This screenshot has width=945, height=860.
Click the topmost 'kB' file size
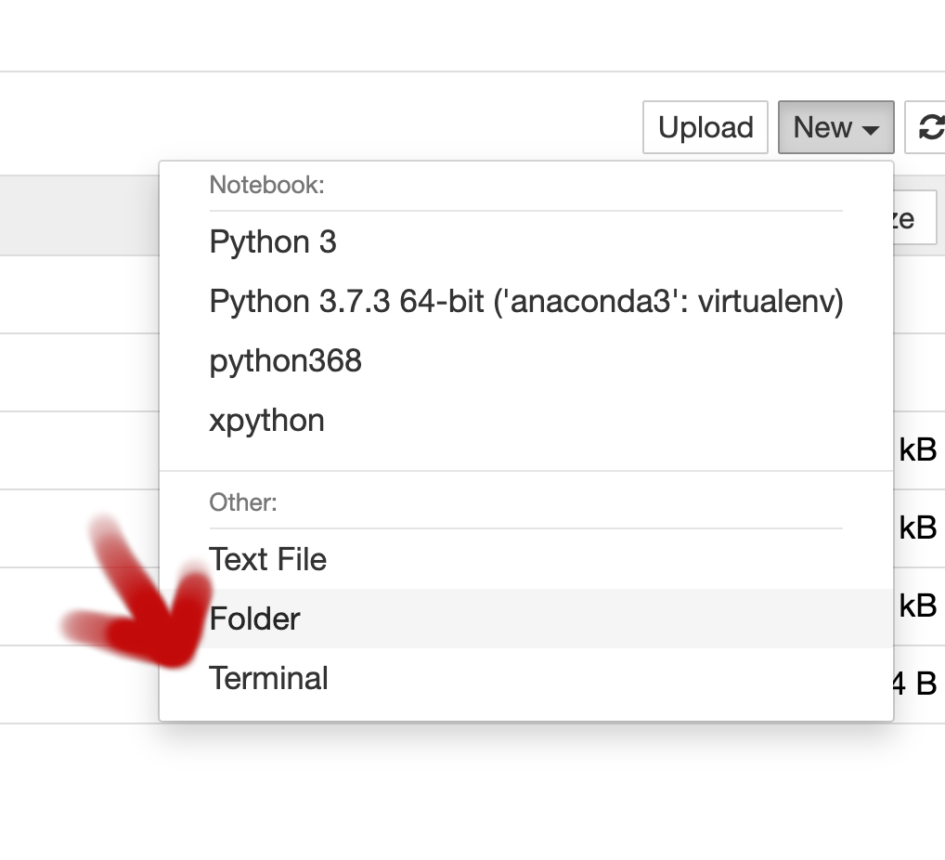918,450
